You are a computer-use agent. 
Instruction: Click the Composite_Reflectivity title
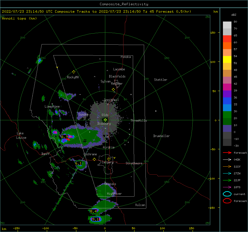tap(124, 4)
